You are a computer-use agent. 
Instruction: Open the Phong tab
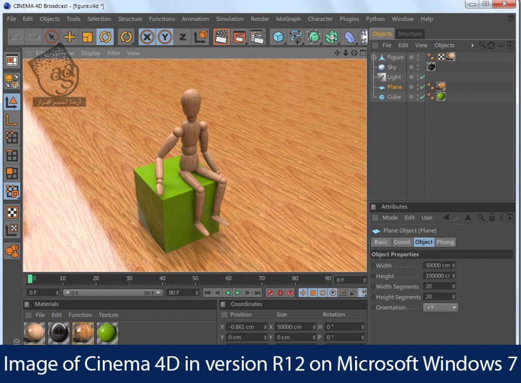point(445,242)
